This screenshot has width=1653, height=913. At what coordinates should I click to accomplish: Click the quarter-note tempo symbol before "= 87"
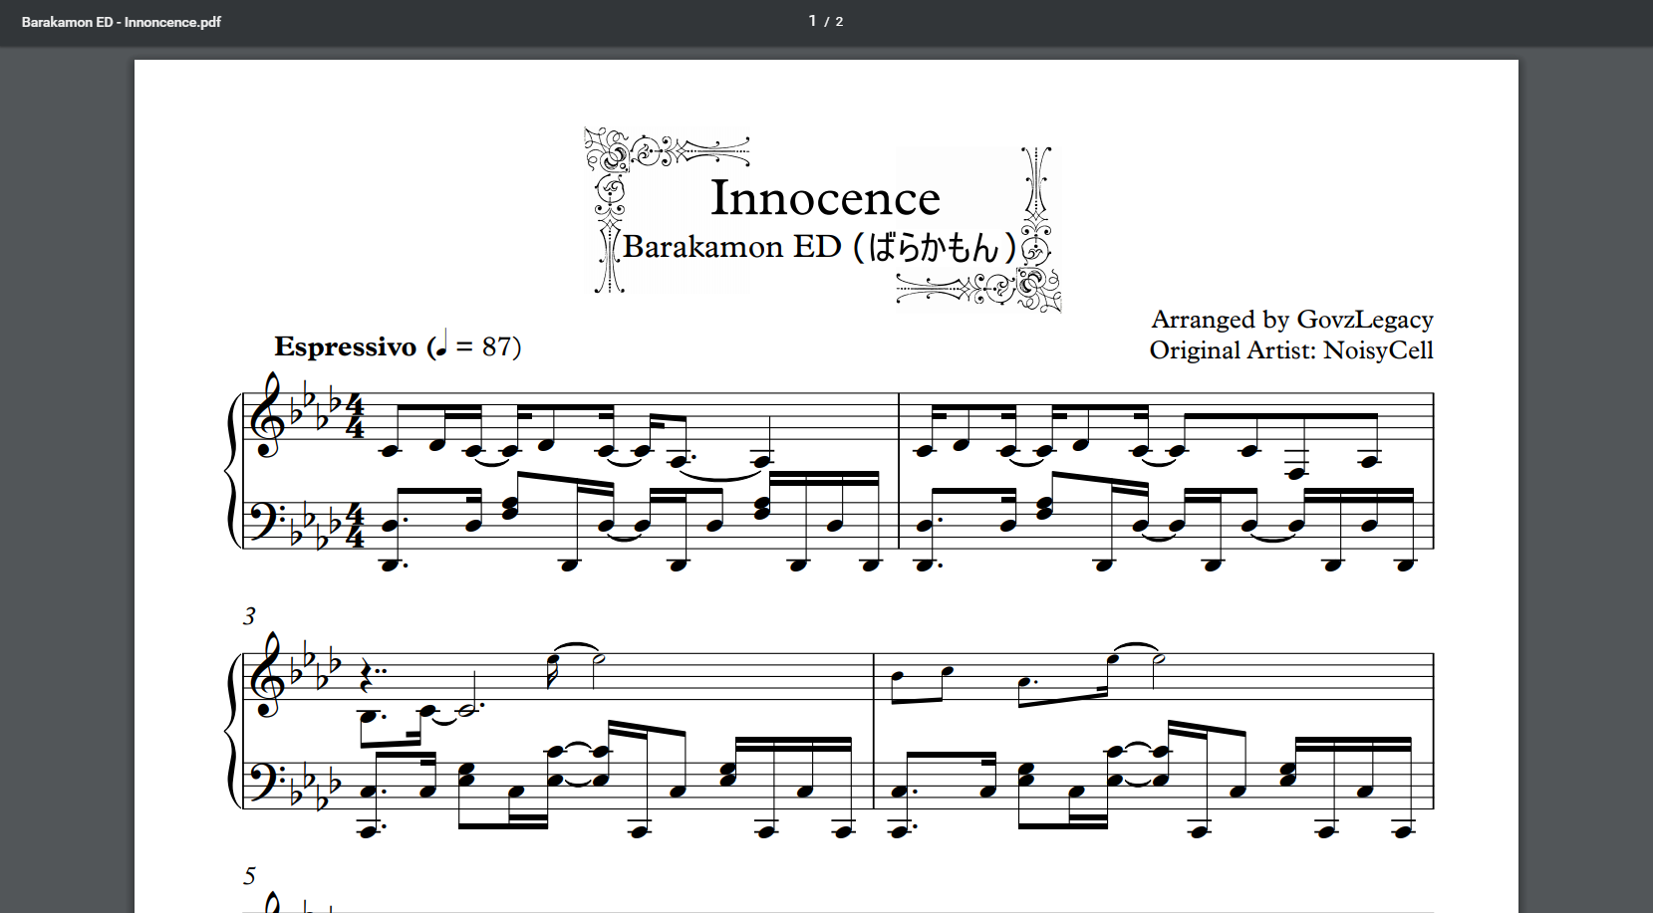[441, 344]
